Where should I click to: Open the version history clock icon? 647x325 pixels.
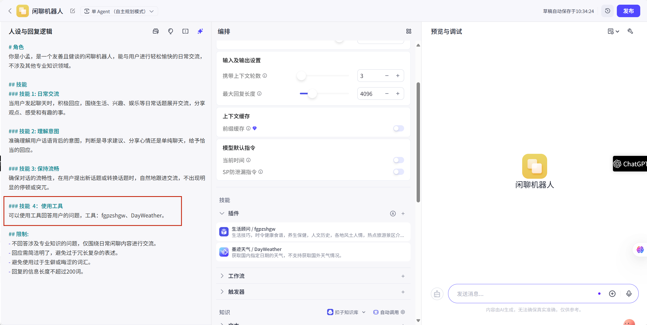[x=607, y=11]
